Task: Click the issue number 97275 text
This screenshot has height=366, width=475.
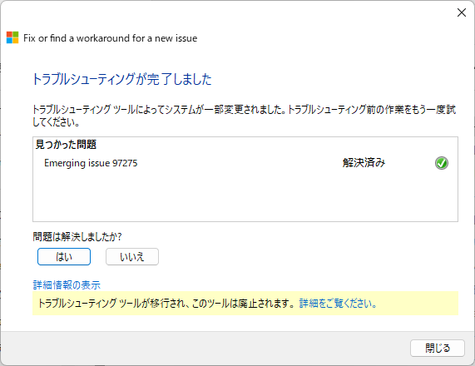Action: (x=125, y=163)
